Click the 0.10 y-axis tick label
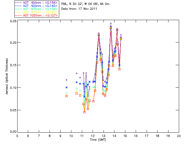184x147 pixels. tap(13, 88)
